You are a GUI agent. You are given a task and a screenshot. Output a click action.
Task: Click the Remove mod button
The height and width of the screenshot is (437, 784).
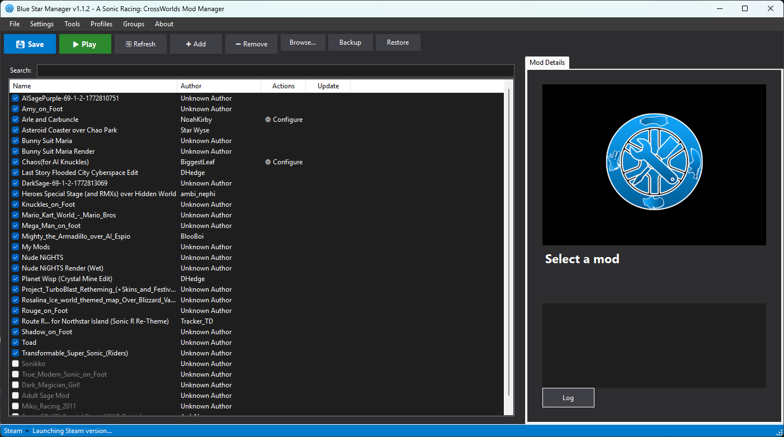tap(251, 44)
